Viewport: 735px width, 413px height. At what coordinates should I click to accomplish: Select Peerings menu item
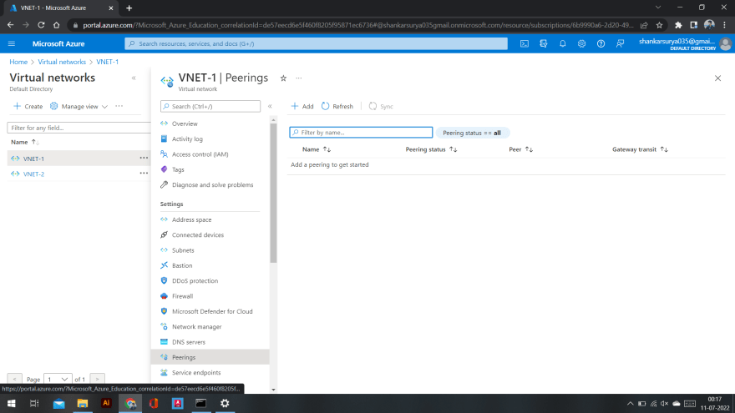pyautogui.click(x=210, y=357)
